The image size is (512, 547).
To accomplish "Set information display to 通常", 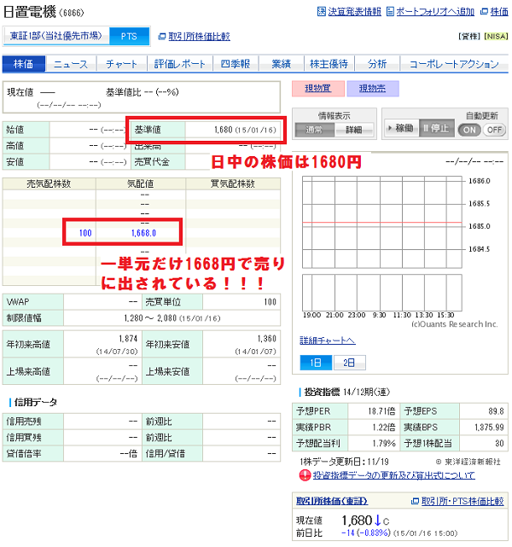I will pos(315,130).
